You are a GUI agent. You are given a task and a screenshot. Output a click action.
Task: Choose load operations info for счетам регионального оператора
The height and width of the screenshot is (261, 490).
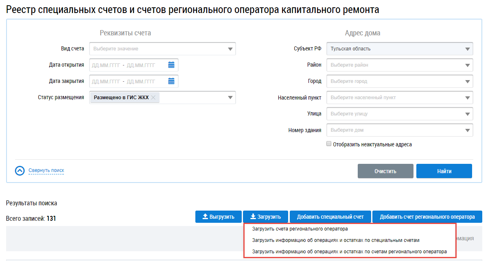click(349, 252)
